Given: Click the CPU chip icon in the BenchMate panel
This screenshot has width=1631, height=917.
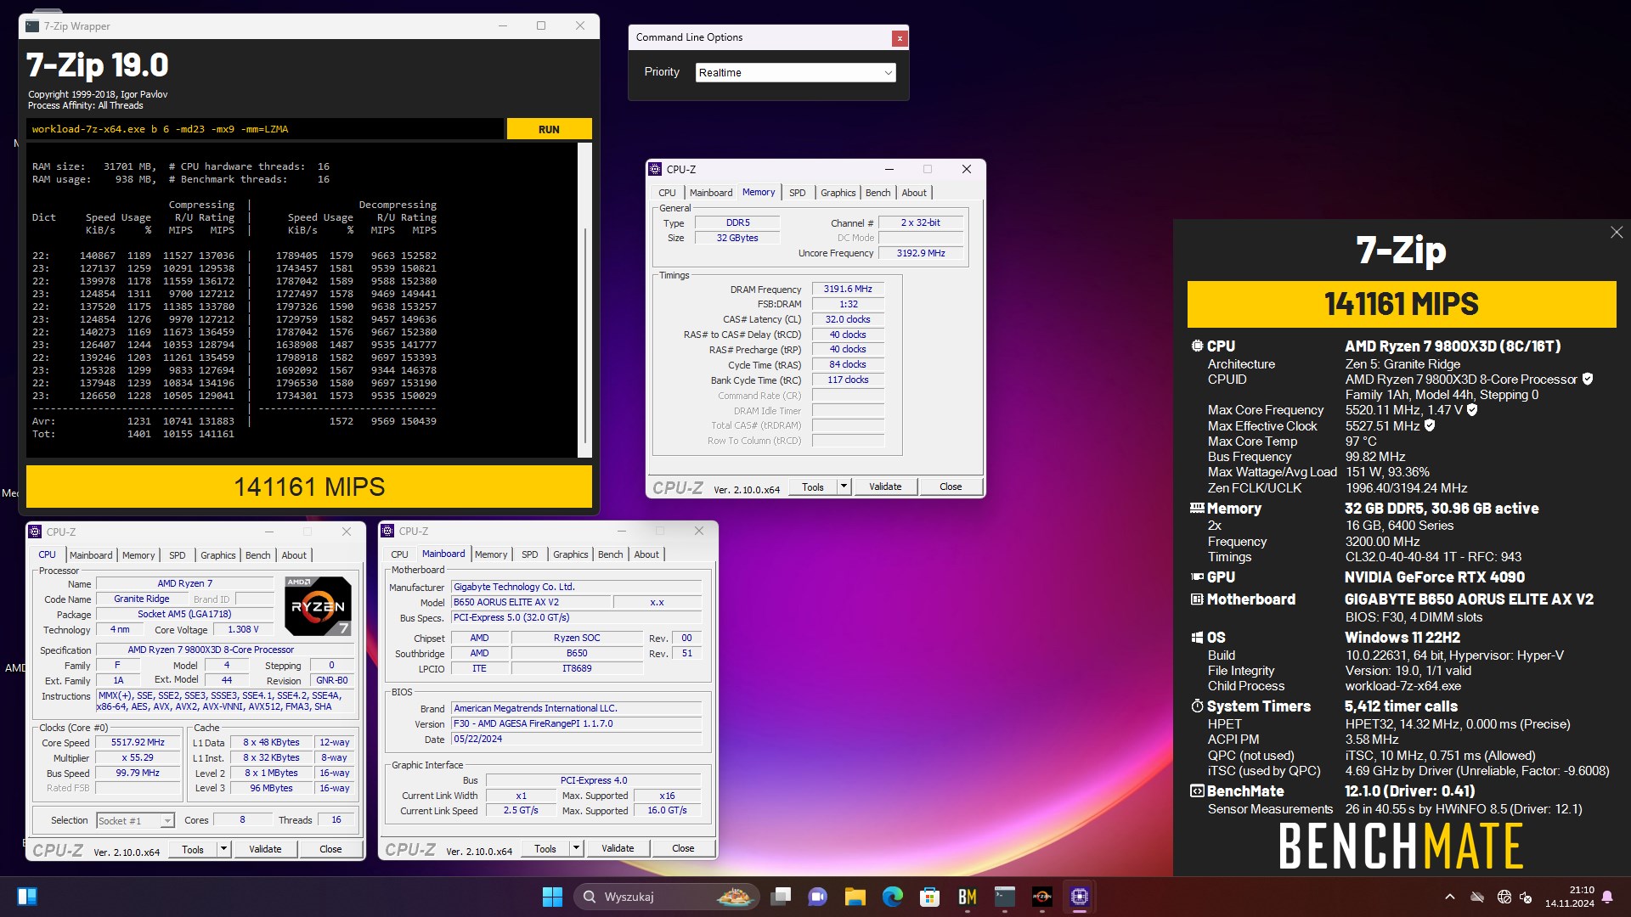Looking at the screenshot, I should (1197, 346).
